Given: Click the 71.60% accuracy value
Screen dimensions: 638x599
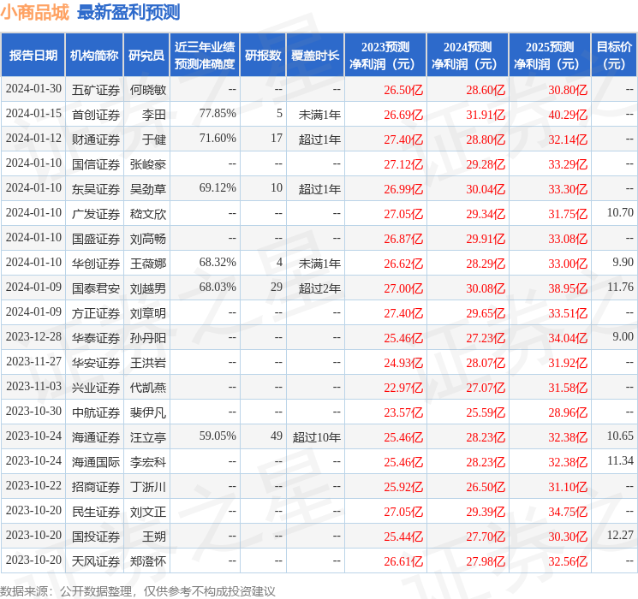Looking at the screenshot, I should coord(218,139).
